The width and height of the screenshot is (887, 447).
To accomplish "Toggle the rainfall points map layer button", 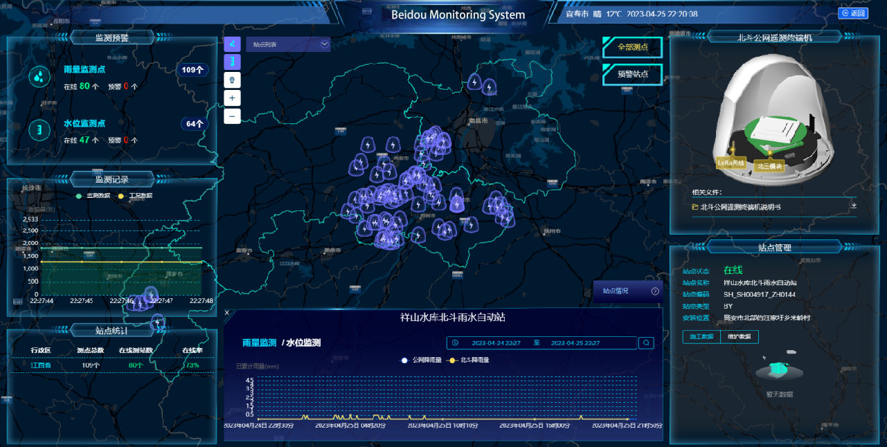I will 232,44.
